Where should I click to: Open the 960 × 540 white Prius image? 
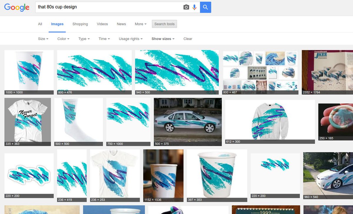(x=328, y=176)
